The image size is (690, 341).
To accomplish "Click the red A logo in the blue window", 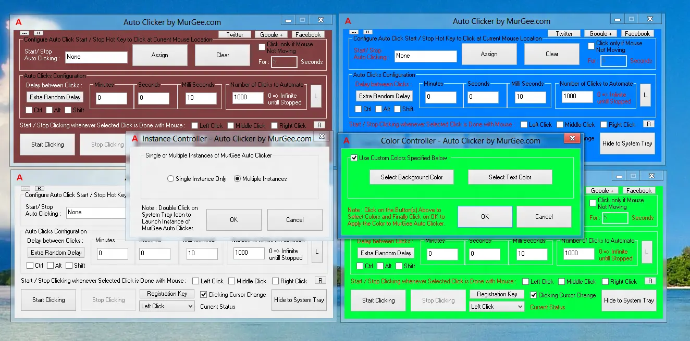I will (348, 21).
